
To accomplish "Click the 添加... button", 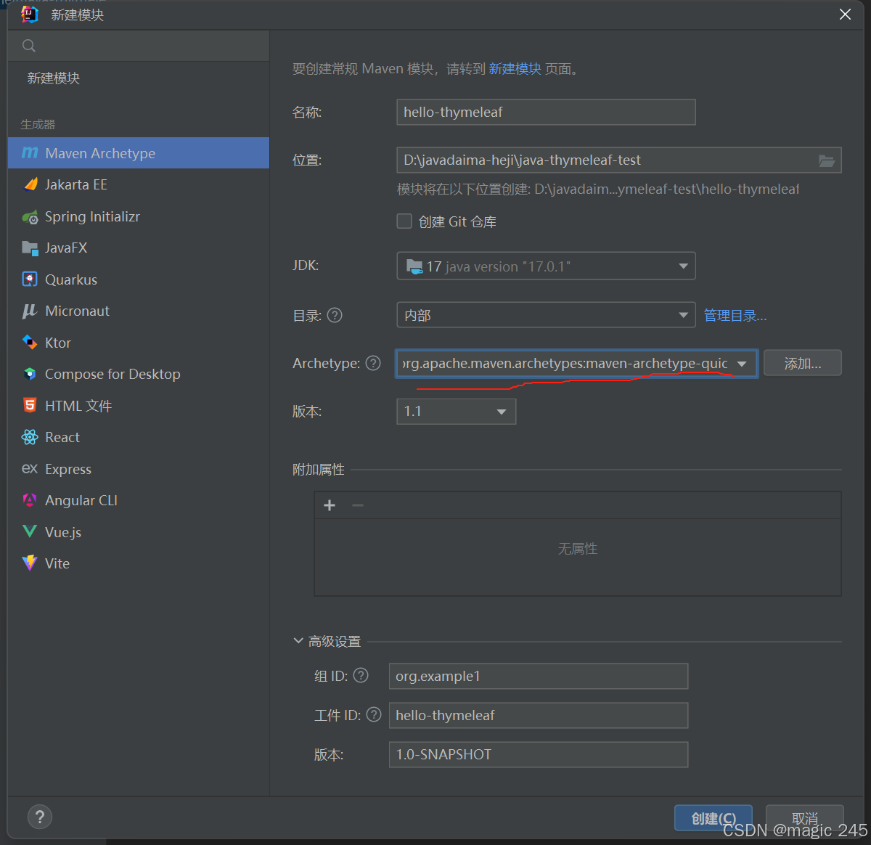I will click(803, 363).
